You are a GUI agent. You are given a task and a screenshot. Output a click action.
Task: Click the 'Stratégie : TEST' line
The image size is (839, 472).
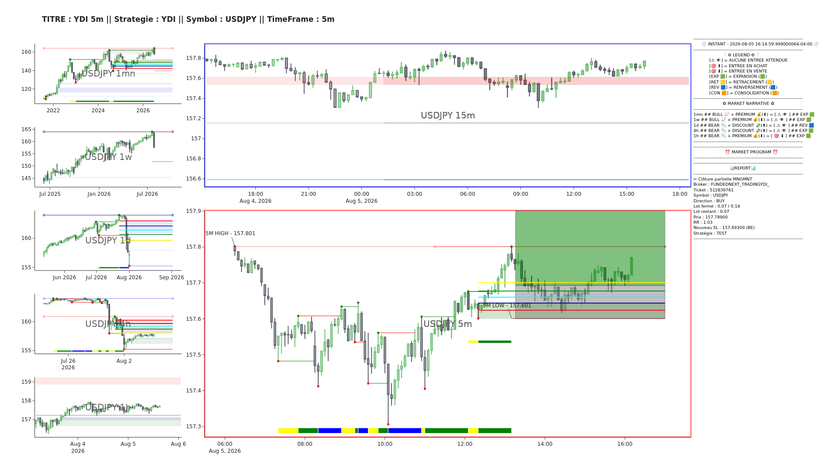710,233
